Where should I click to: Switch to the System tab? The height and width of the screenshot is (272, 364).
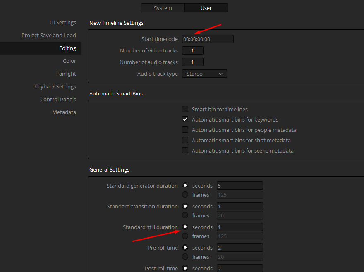(163, 8)
